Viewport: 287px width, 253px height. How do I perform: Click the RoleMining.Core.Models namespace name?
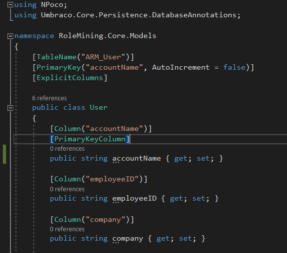[x=108, y=36]
